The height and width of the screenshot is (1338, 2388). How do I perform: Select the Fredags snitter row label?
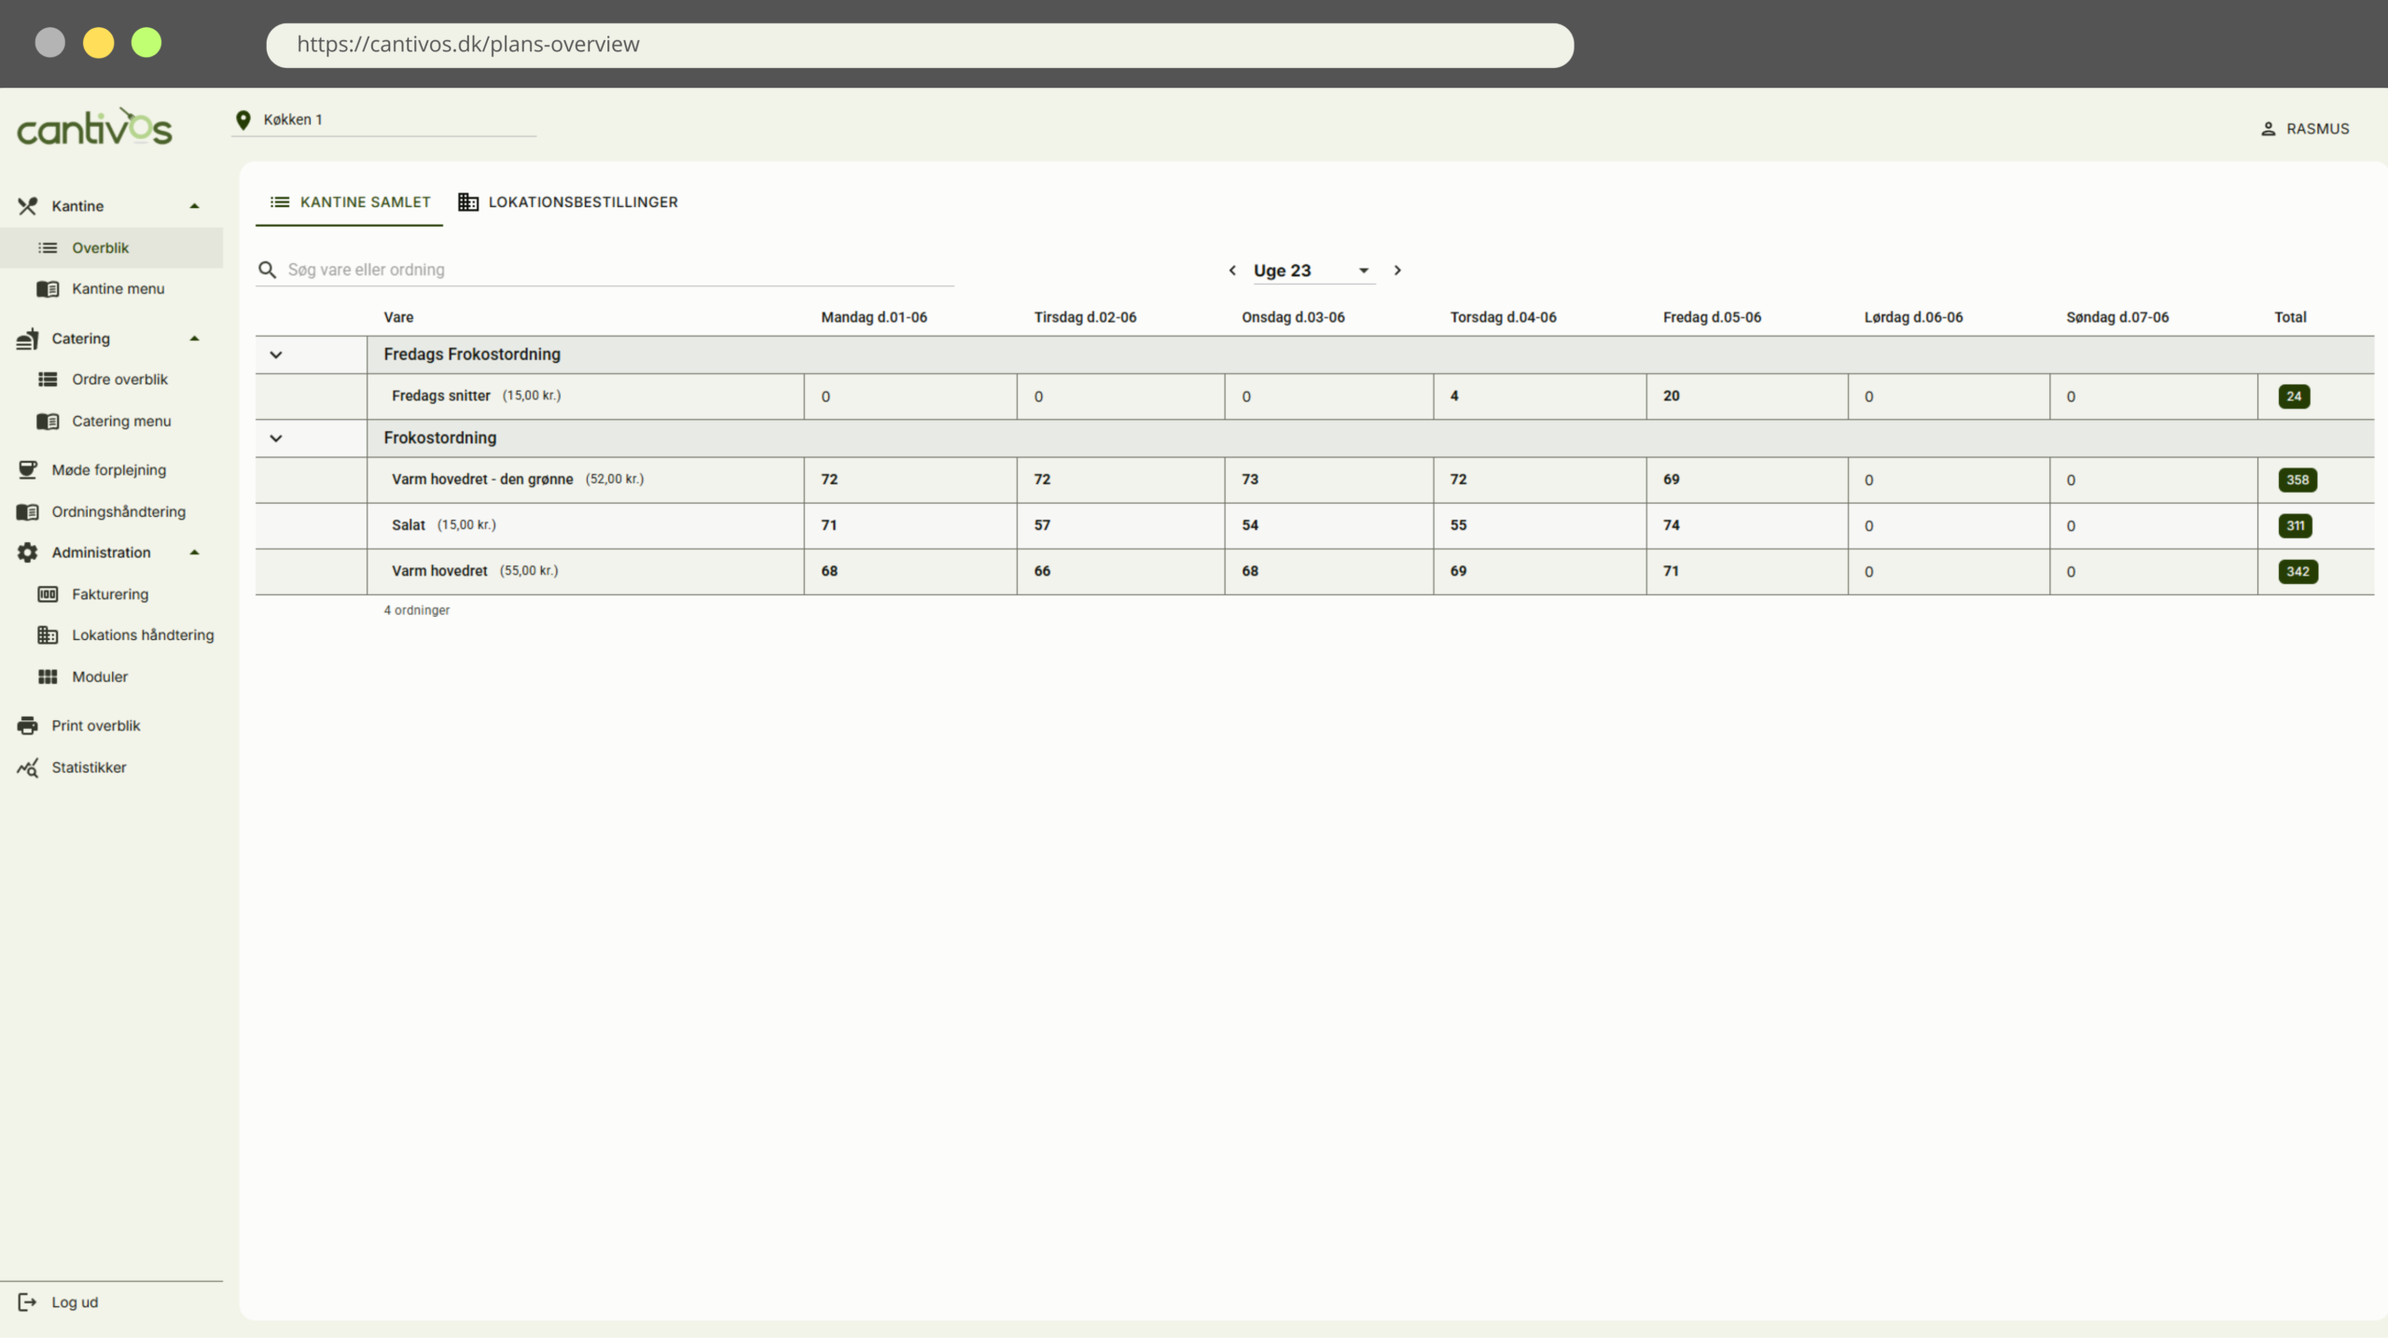[441, 396]
